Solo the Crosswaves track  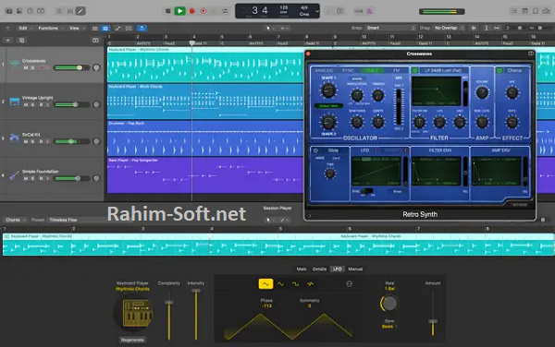[x=32, y=67]
